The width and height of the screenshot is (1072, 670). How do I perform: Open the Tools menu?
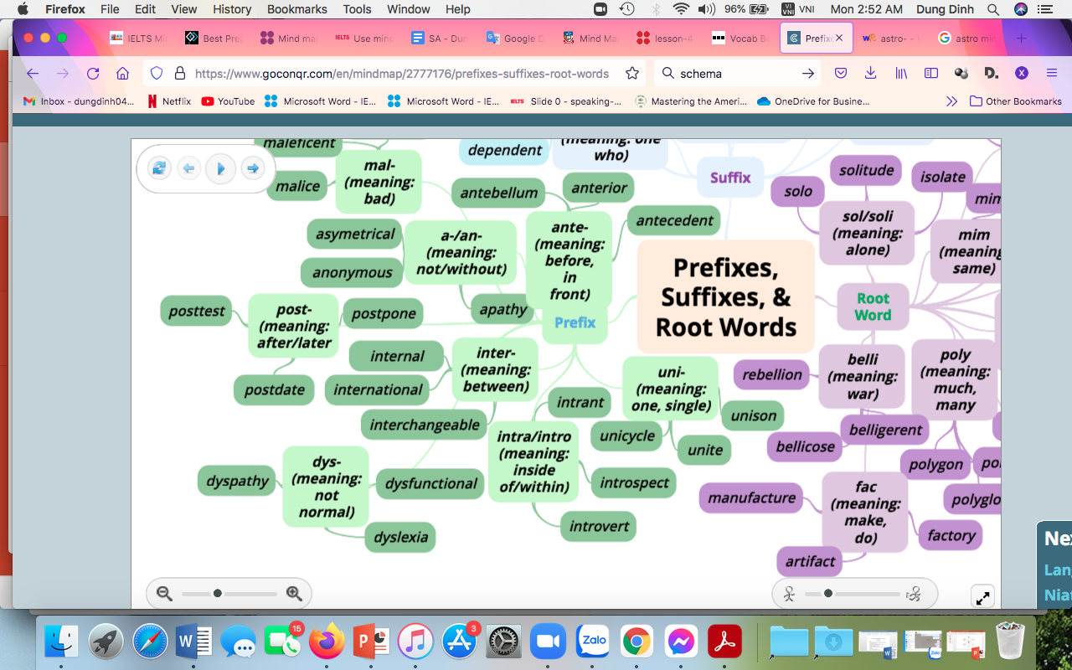pos(357,9)
